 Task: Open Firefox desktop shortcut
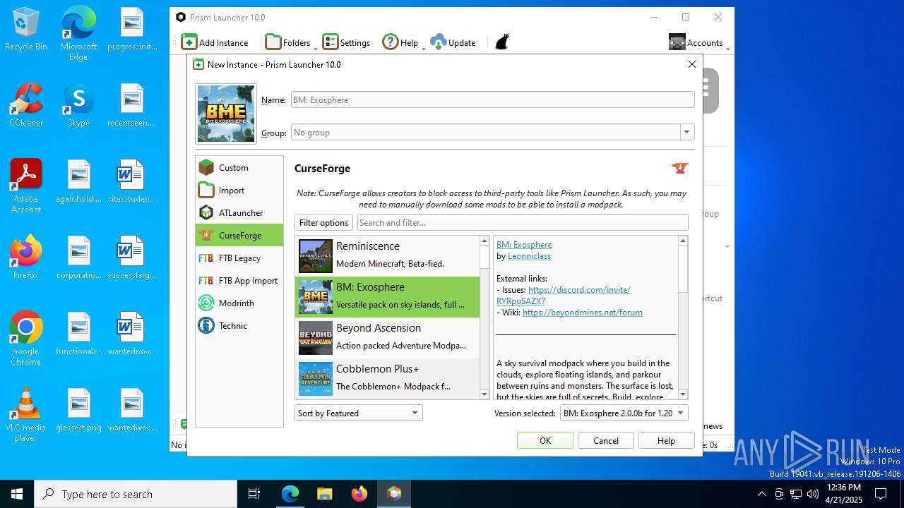26,258
